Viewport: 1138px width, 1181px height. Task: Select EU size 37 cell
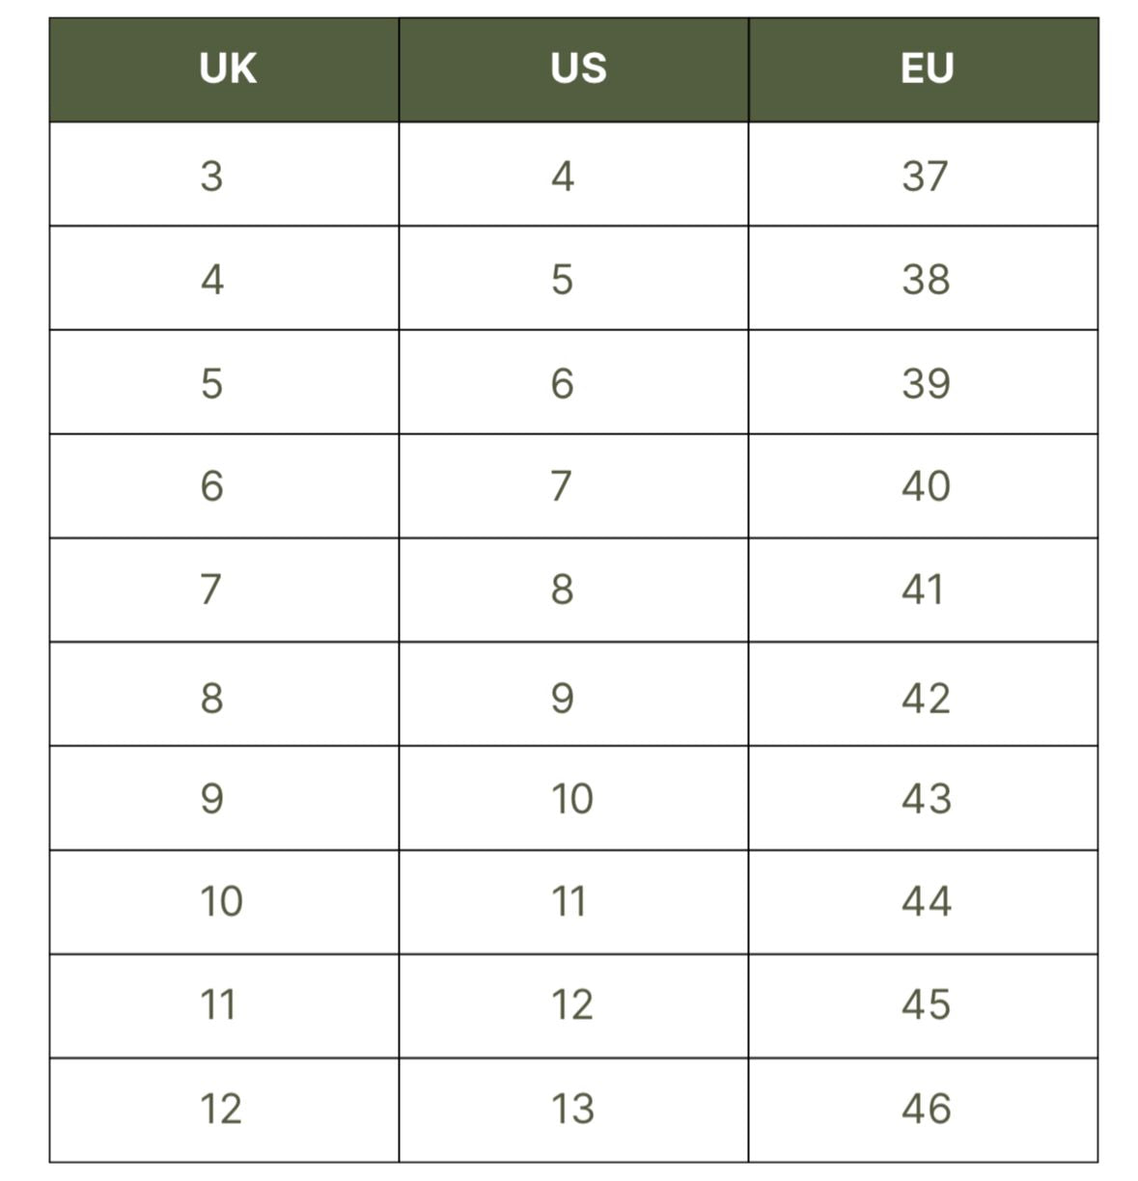click(925, 176)
